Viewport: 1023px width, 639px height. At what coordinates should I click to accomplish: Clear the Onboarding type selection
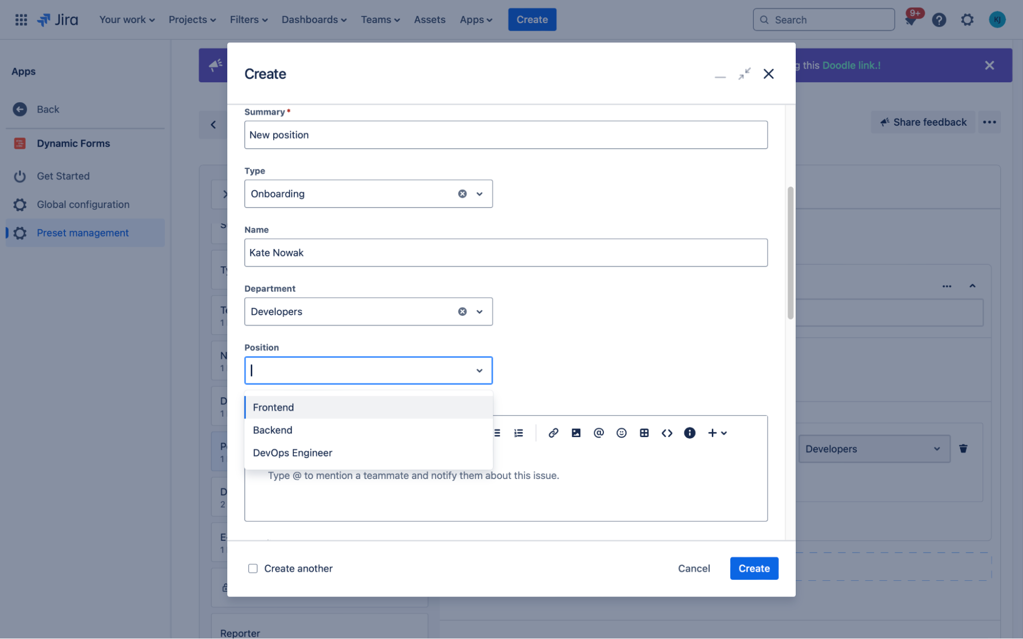click(x=462, y=193)
